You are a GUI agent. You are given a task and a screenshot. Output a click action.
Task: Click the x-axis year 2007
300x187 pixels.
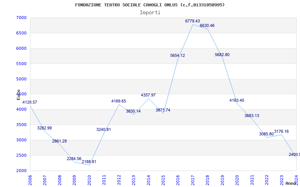[x=45, y=180]
